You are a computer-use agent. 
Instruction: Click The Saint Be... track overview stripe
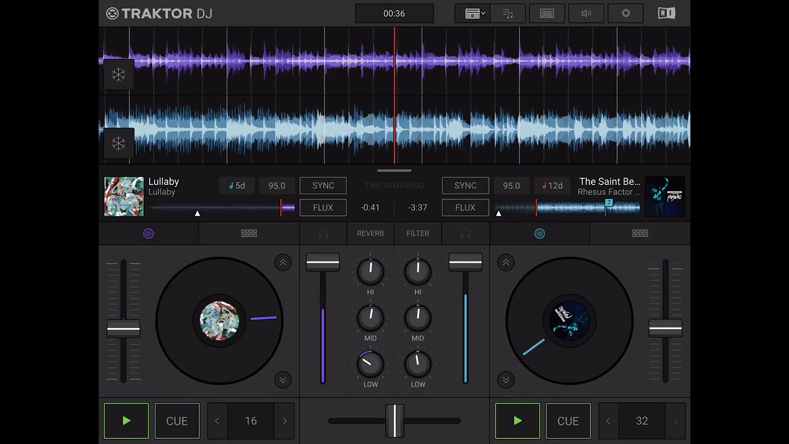pos(567,208)
